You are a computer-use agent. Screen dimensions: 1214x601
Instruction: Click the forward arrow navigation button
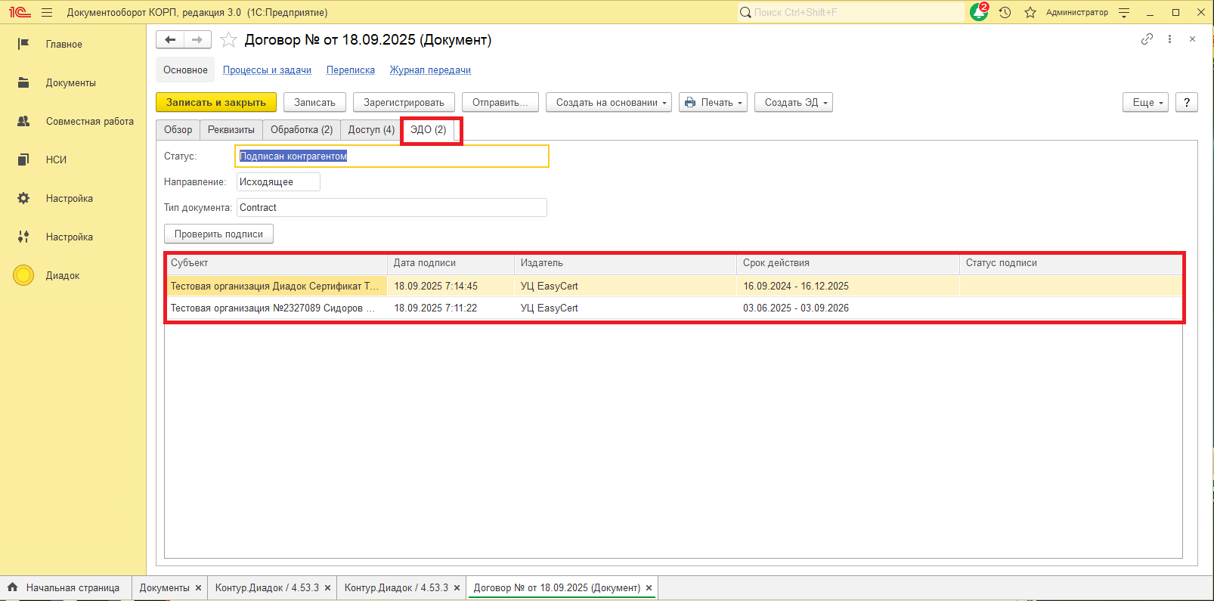click(197, 40)
